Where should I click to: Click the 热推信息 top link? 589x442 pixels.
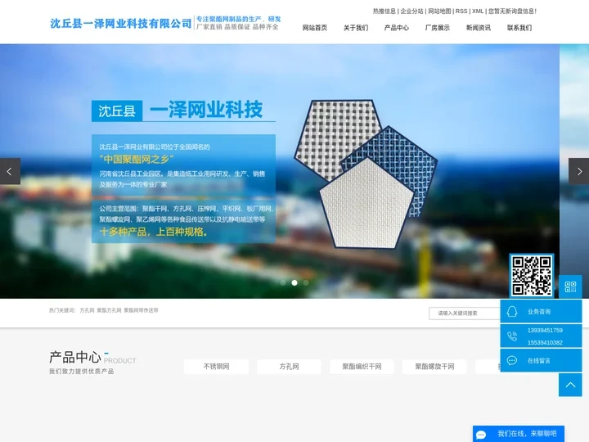pyautogui.click(x=384, y=11)
